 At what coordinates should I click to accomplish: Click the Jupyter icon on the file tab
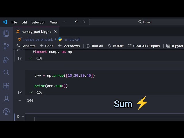18,31
